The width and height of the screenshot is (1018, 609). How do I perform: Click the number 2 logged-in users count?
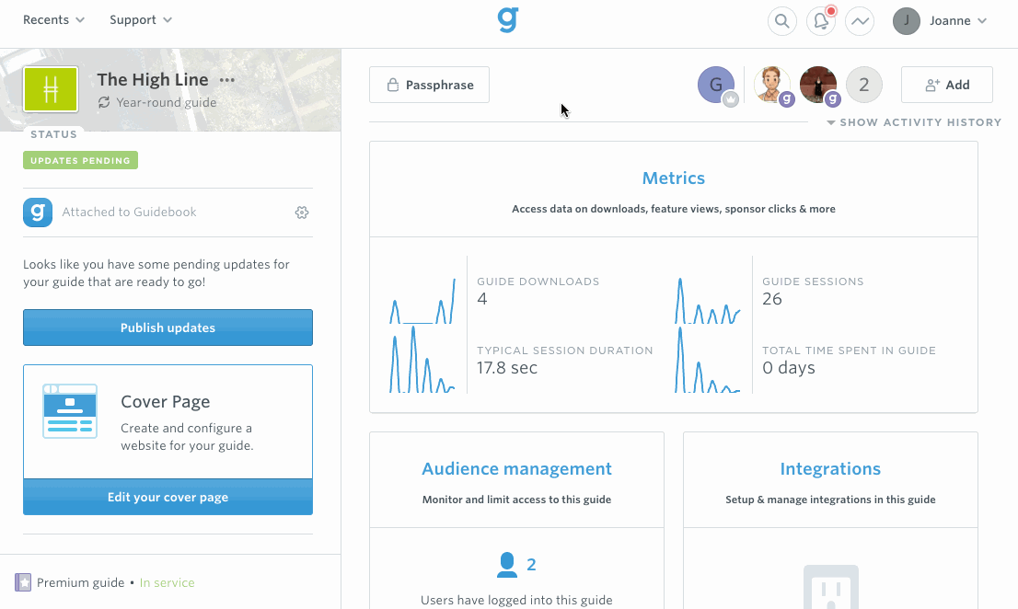(531, 565)
